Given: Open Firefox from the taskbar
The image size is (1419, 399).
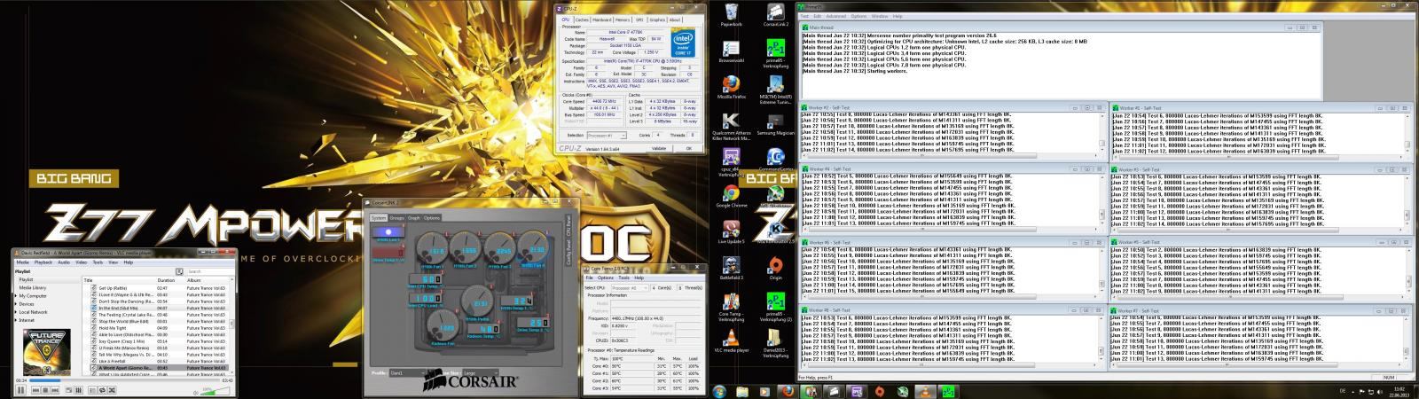Looking at the screenshot, I should tap(787, 391).
